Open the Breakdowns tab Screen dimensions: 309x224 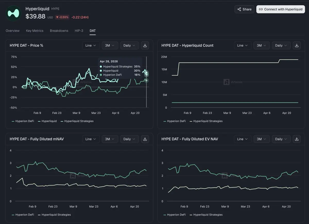(x=59, y=31)
